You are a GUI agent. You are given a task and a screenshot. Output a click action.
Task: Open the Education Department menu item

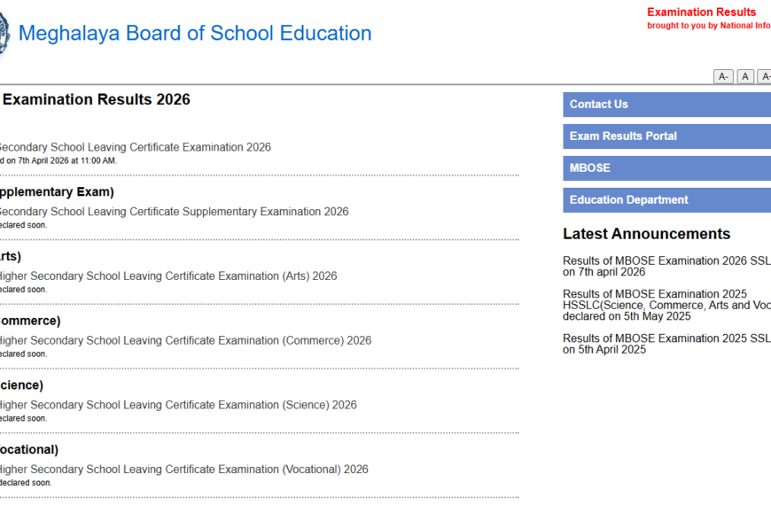point(666,200)
